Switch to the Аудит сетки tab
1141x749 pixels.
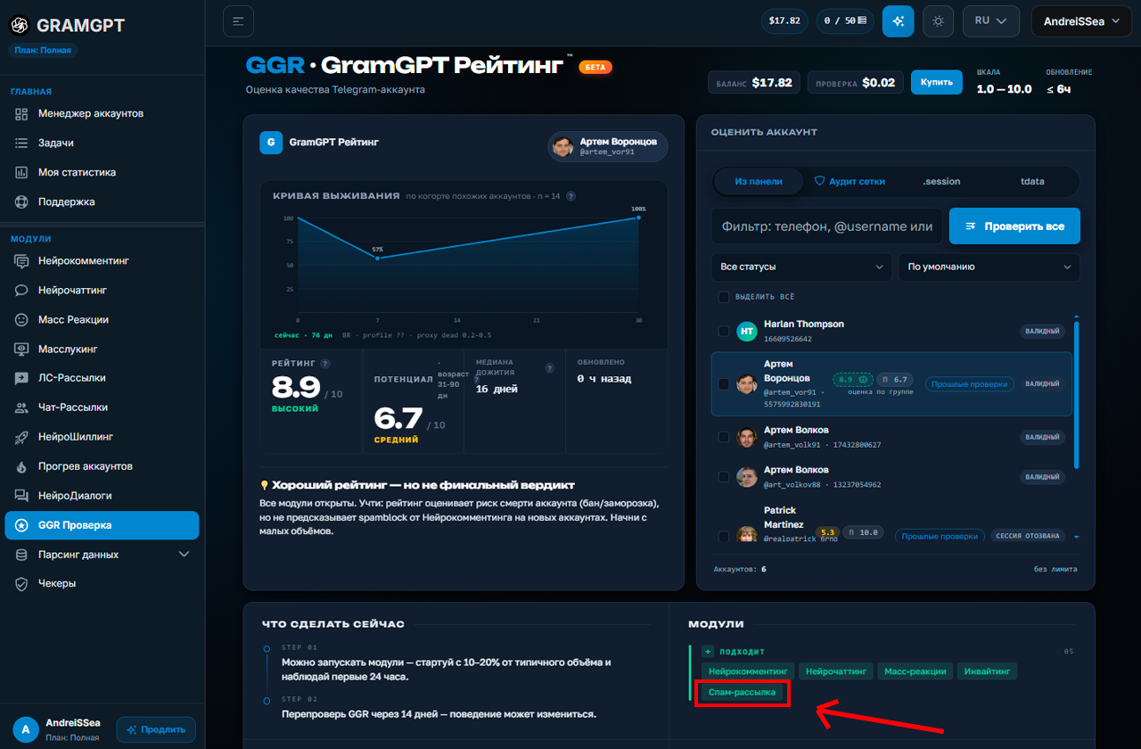[850, 181]
